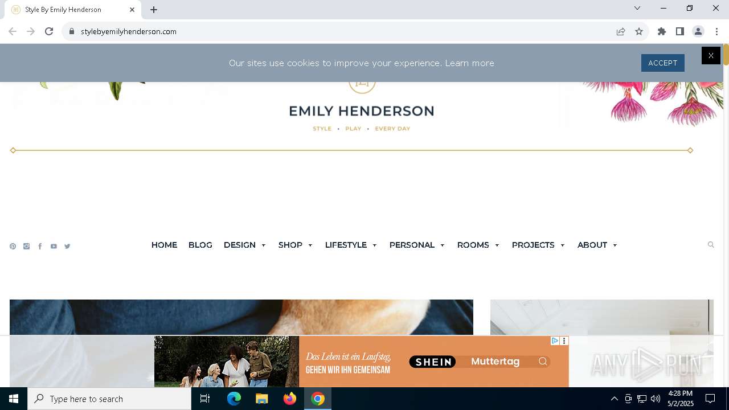Image resolution: width=729 pixels, height=410 pixels.
Task: Open ad options three-dot icon
Action: (564, 341)
